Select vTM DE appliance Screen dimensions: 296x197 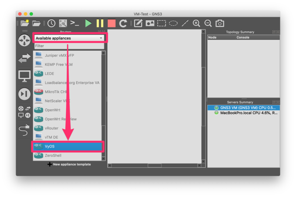[67, 137]
